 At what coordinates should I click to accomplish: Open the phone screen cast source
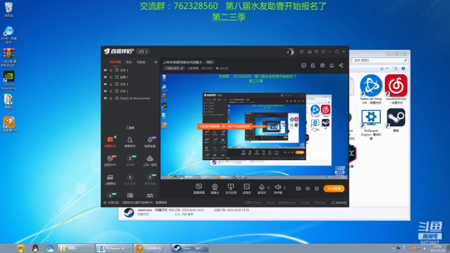[x=231, y=189]
